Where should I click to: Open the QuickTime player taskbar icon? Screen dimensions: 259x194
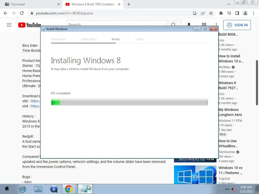coord(54,189)
